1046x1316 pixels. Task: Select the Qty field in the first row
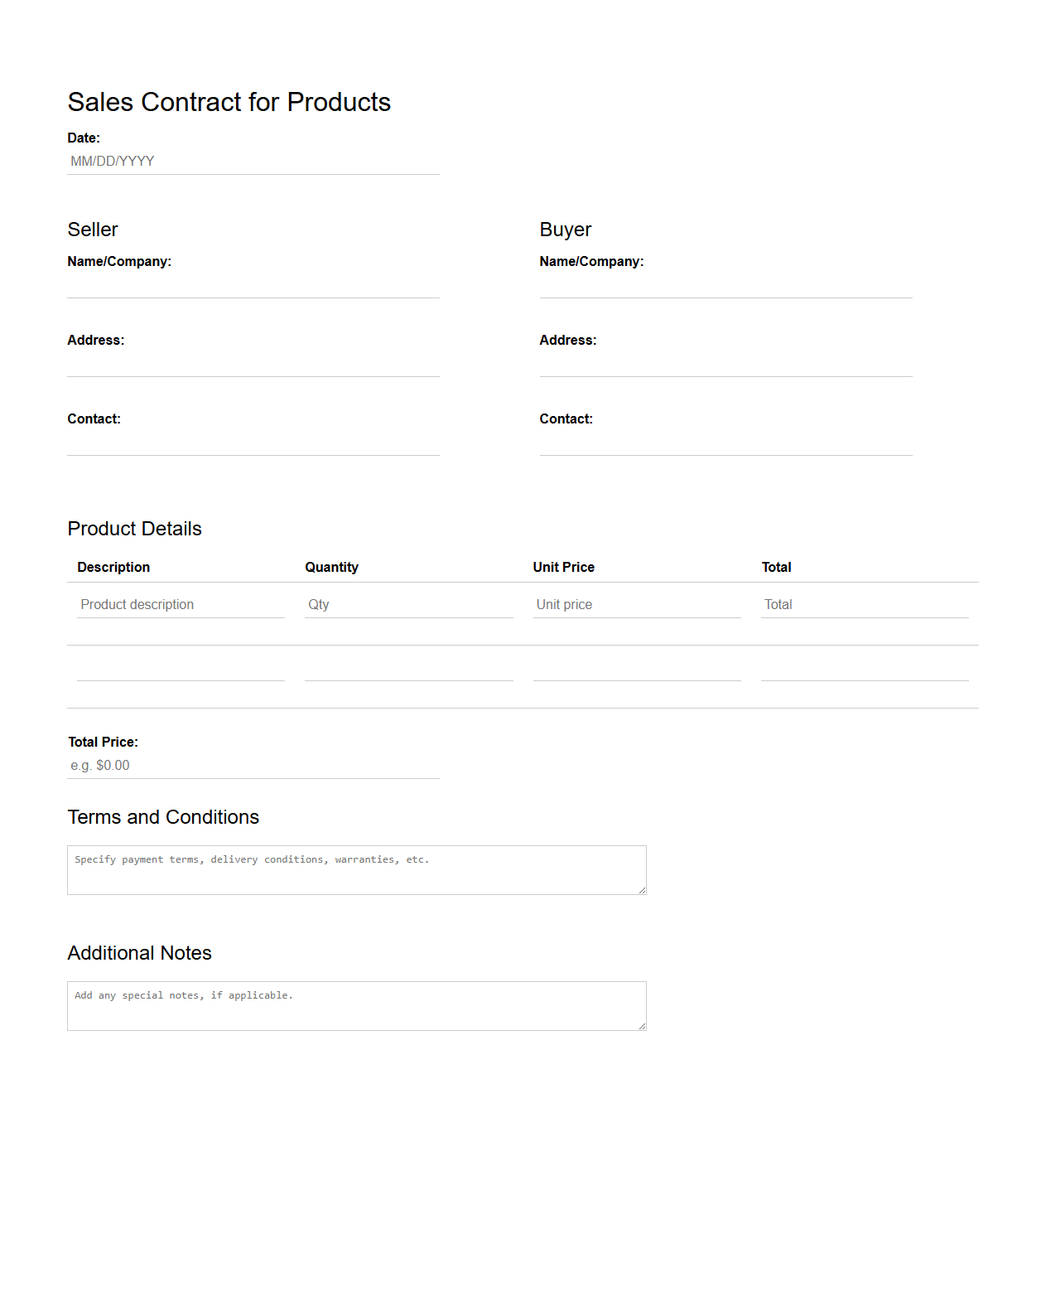click(408, 604)
